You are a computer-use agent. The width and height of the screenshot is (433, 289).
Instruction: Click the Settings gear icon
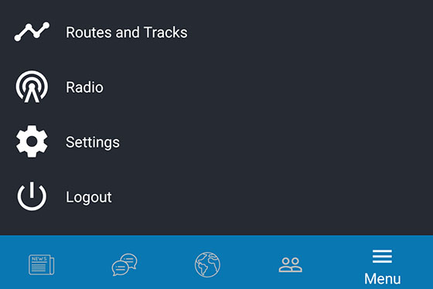(x=32, y=141)
